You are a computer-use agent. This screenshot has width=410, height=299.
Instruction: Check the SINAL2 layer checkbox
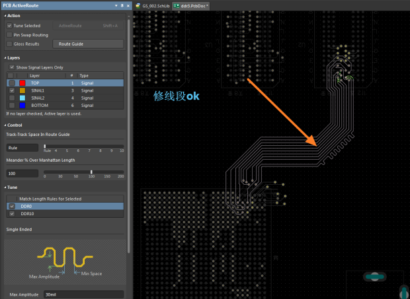click(x=12, y=98)
